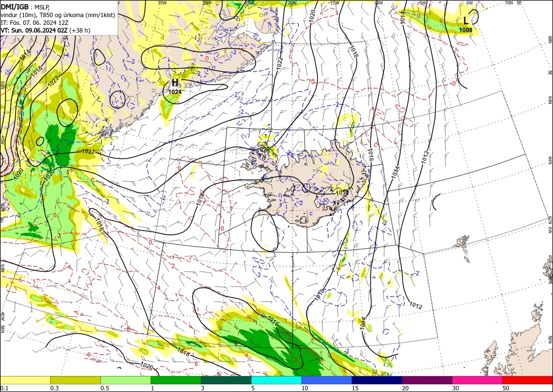Pick the blue 10–15 legend swatch
This screenshot has width=553, height=392.
click(327, 380)
